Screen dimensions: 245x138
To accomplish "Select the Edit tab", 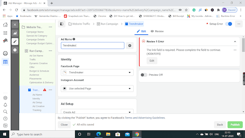I will coord(141,31).
